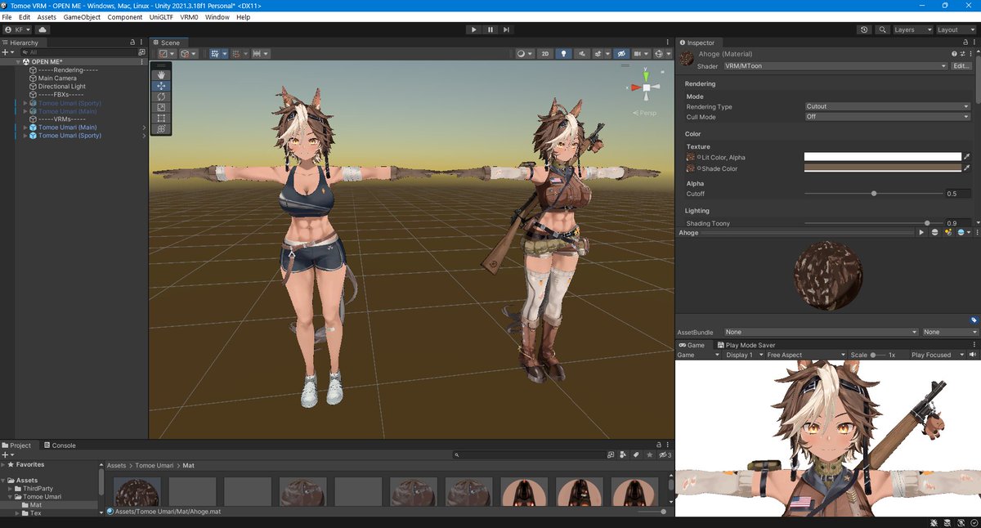
Task: Click the Shade Color brown swatch
Action: coord(882,168)
